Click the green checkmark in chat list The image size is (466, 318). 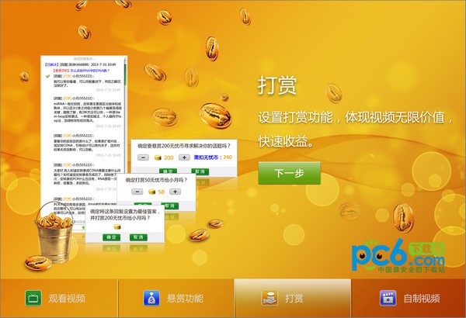point(48,77)
